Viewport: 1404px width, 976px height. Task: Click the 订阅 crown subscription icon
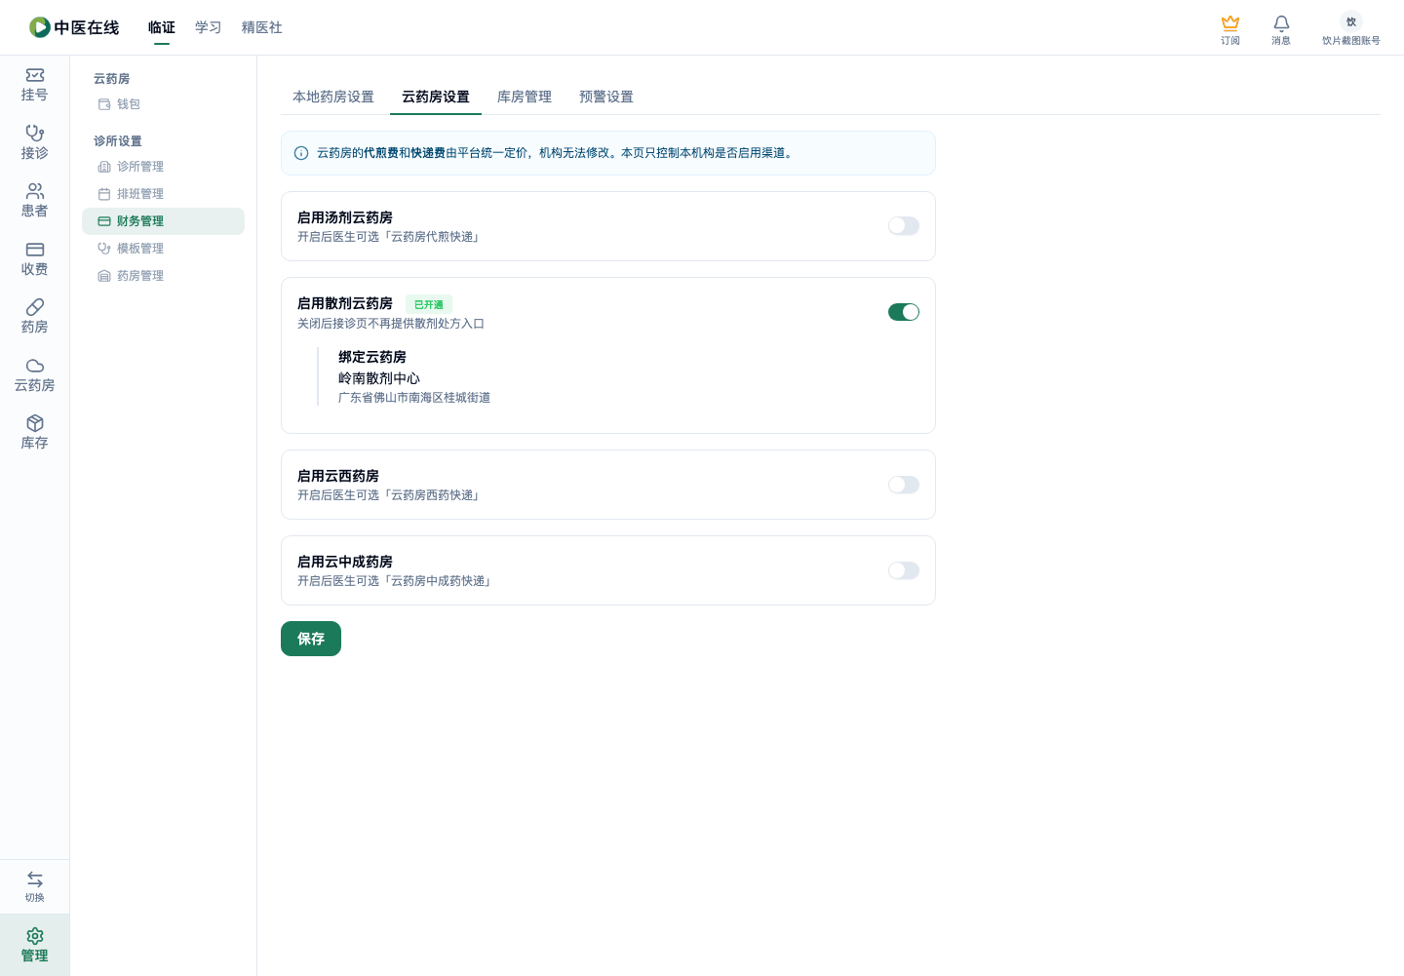(1230, 23)
